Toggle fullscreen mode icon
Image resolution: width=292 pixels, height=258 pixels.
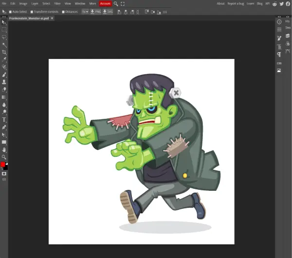click(123, 4)
